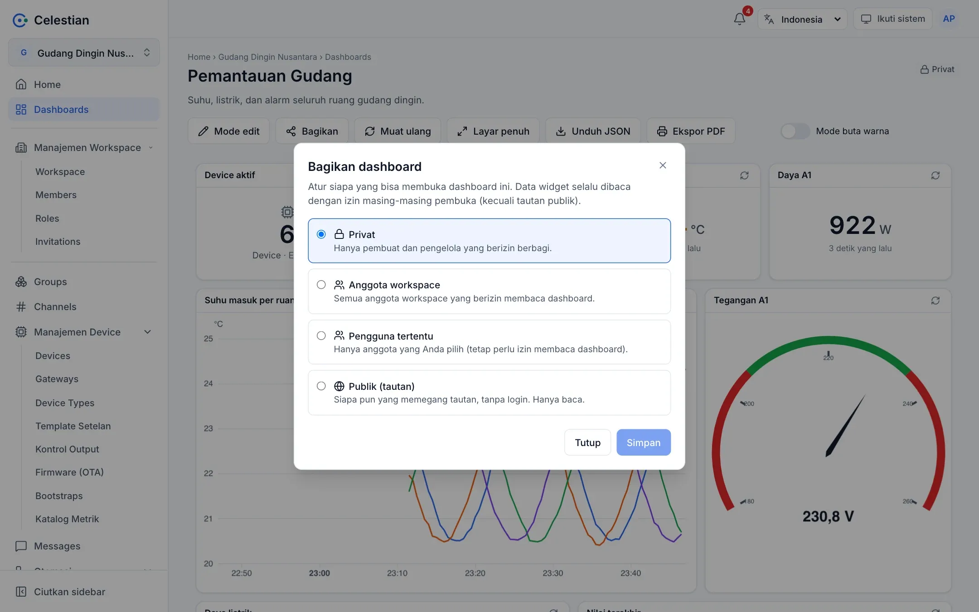This screenshot has width=979, height=612.
Task: Click the Ekspor PDF button
Action: coord(691,131)
